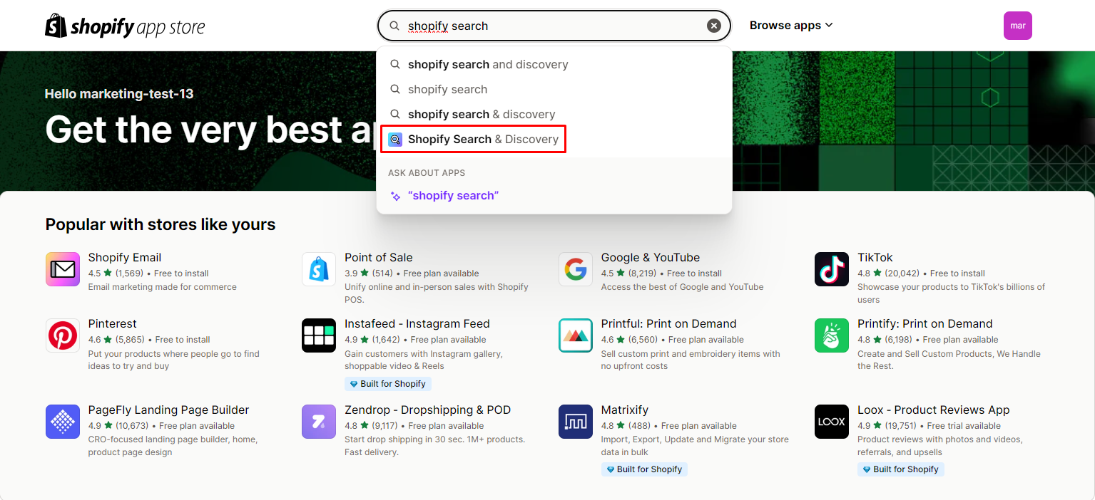Open the Point of Sale app icon

(318, 269)
